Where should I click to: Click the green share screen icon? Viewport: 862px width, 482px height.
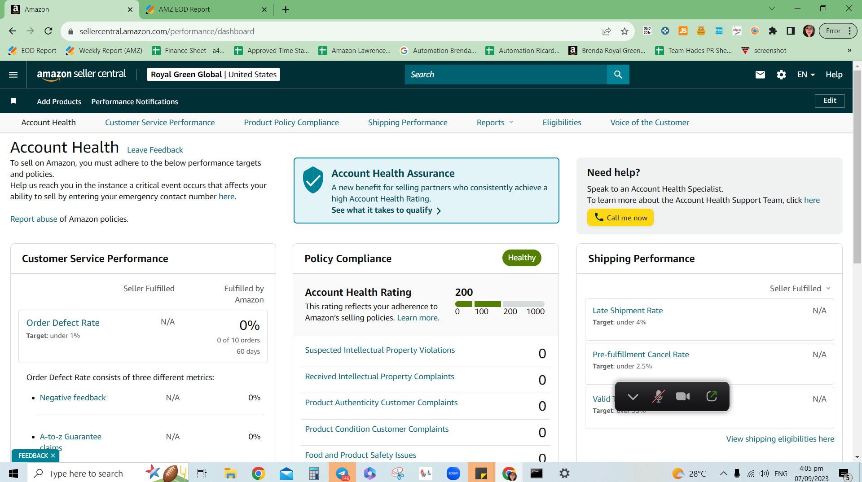[712, 396]
